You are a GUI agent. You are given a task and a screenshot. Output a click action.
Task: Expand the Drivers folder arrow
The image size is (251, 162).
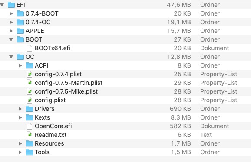[x=20, y=109]
